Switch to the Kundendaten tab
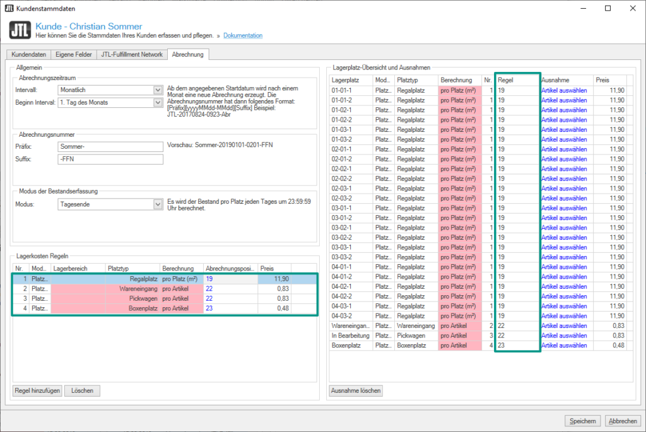Viewport: 646px width, 432px height. pos(30,55)
